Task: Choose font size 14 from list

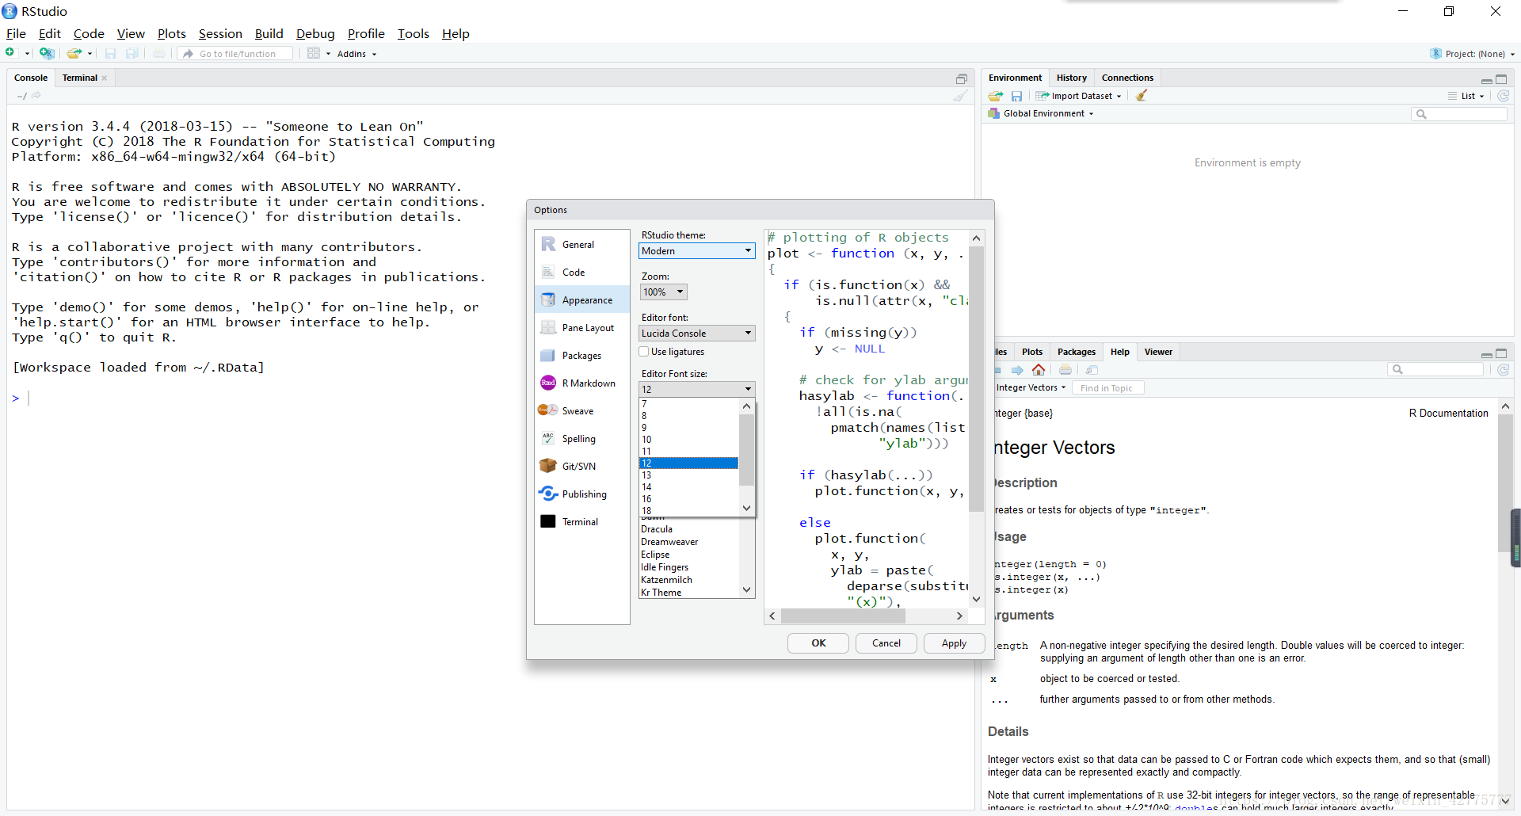Action: [688, 487]
